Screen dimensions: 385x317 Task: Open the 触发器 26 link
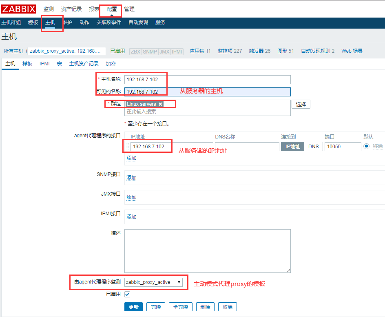click(259, 51)
